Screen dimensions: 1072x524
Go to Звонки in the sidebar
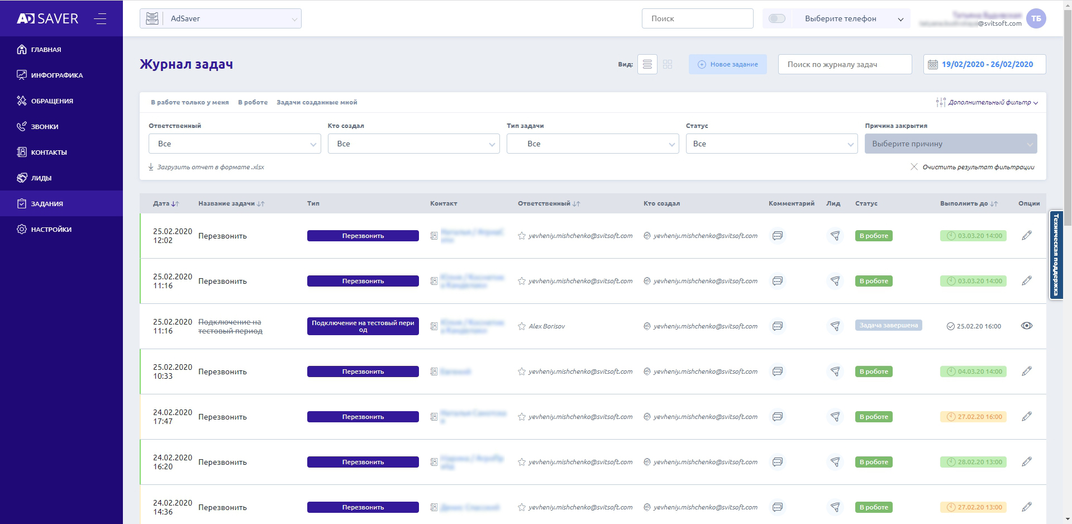[x=45, y=127]
